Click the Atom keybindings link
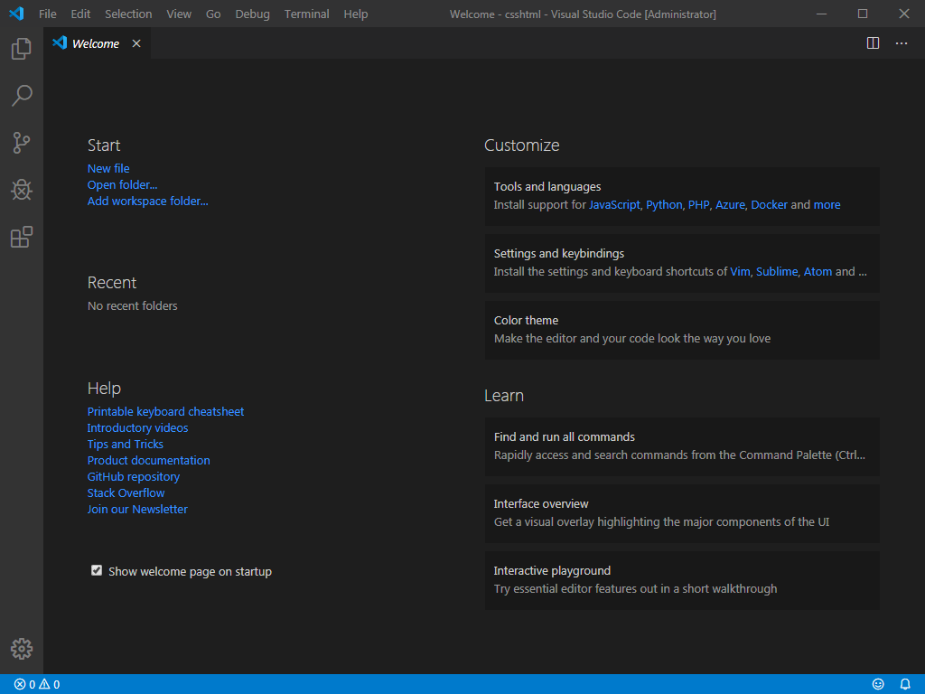Image resolution: width=925 pixels, height=694 pixels. (818, 271)
